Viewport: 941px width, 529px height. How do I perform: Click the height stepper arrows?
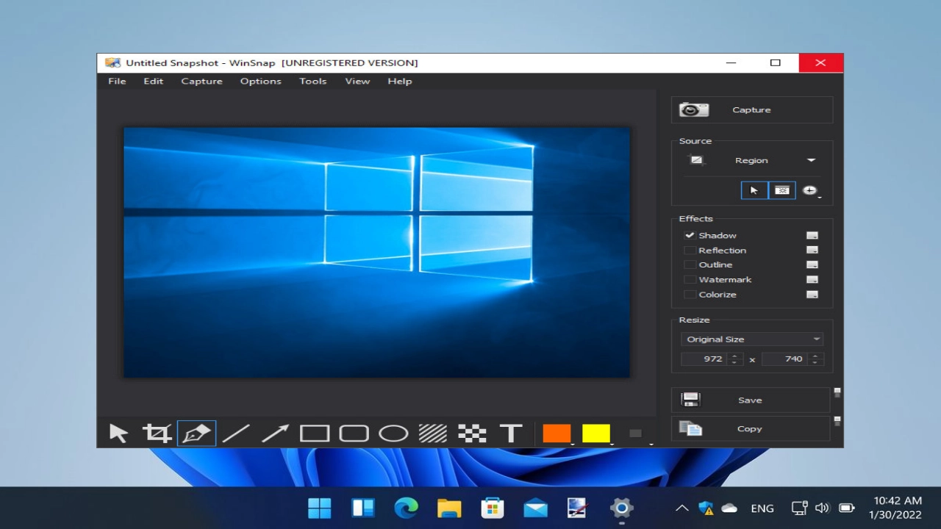[x=815, y=359]
